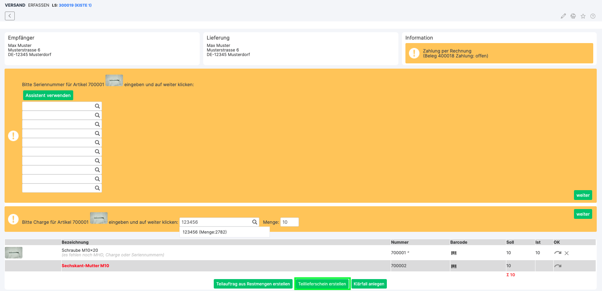Viewport: 602px width, 291px height.
Task: Click Teillieferschein erstellen button
Action: 322,284
